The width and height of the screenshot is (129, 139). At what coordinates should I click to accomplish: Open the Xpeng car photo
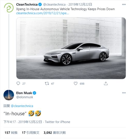(x=71, y=48)
